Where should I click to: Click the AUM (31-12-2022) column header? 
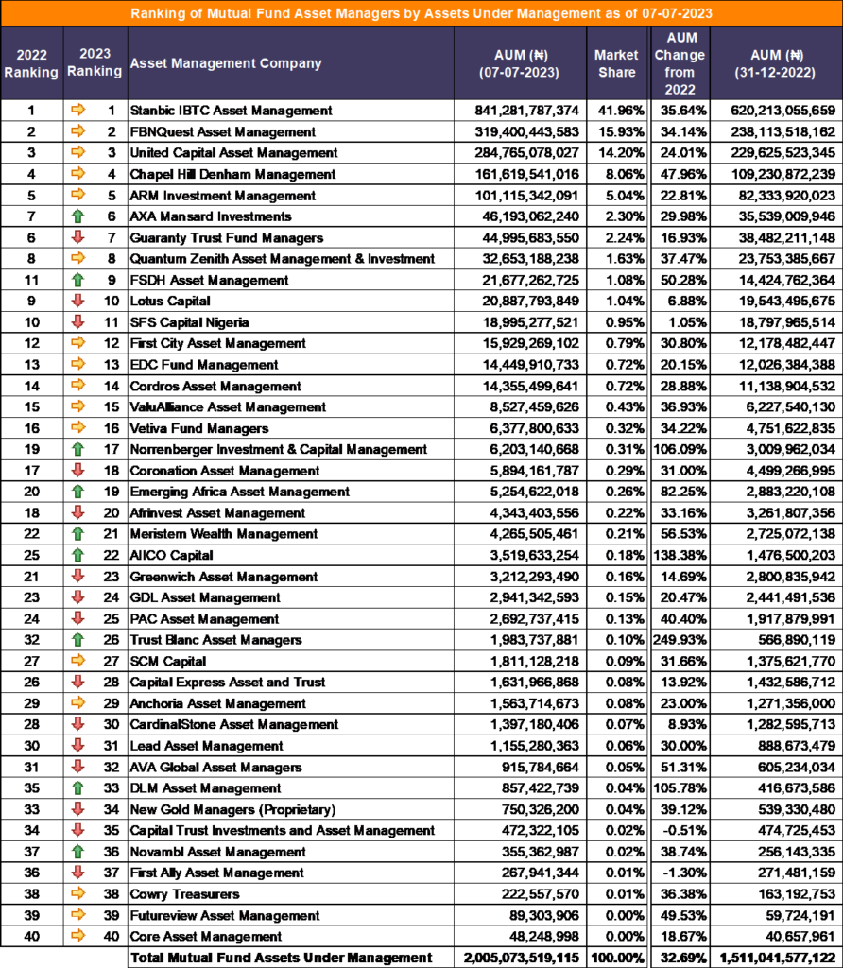click(775, 63)
